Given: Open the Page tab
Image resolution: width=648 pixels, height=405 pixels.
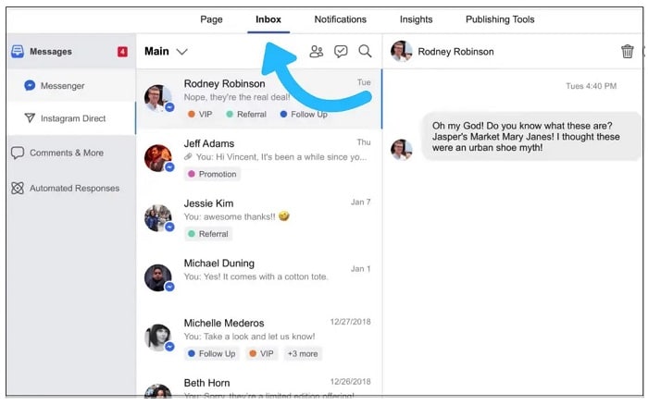Looking at the screenshot, I should tap(211, 19).
